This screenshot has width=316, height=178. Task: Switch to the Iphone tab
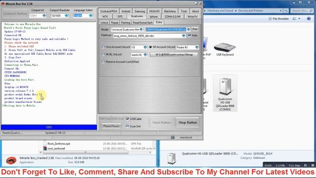click(x=154, y=16)
